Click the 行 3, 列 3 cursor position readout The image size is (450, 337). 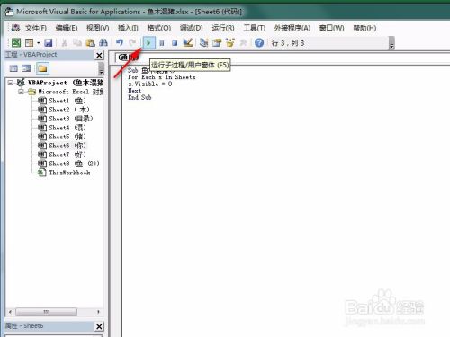tap(288, 43)
